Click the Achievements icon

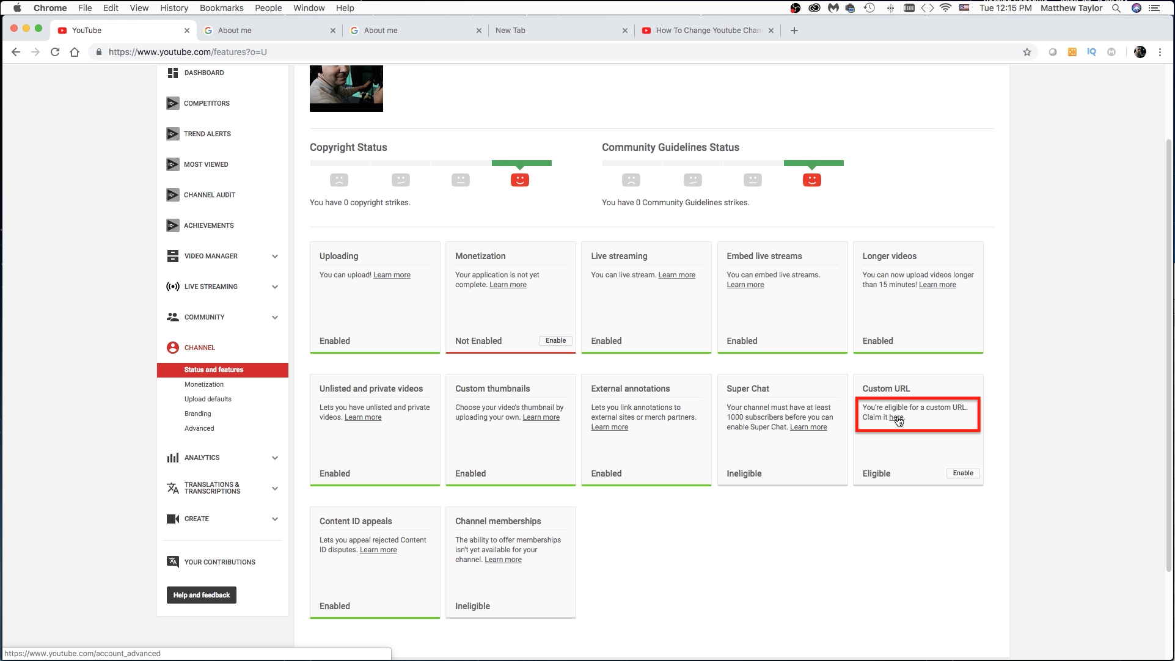pyautogui.click(x=172, y=225)
